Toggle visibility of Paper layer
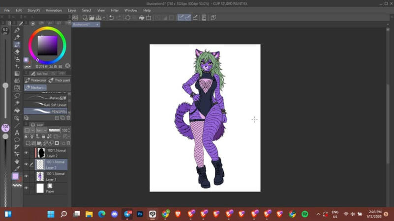Screen dimensions: 394x221 pos(26,188)
